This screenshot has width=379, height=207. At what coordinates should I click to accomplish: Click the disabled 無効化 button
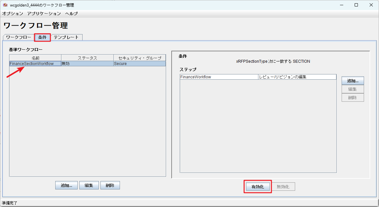pos(283,186)
